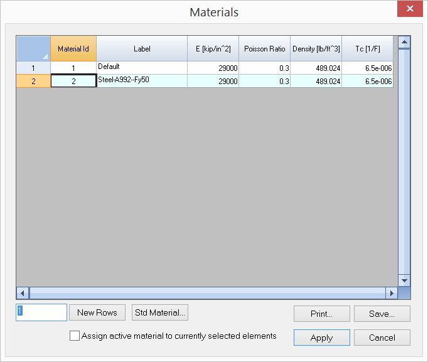This screenshot has height=362, width=428.
Task: Enable assign active material to selected elements
Action: pyautogui.click(x=75, y=336)
